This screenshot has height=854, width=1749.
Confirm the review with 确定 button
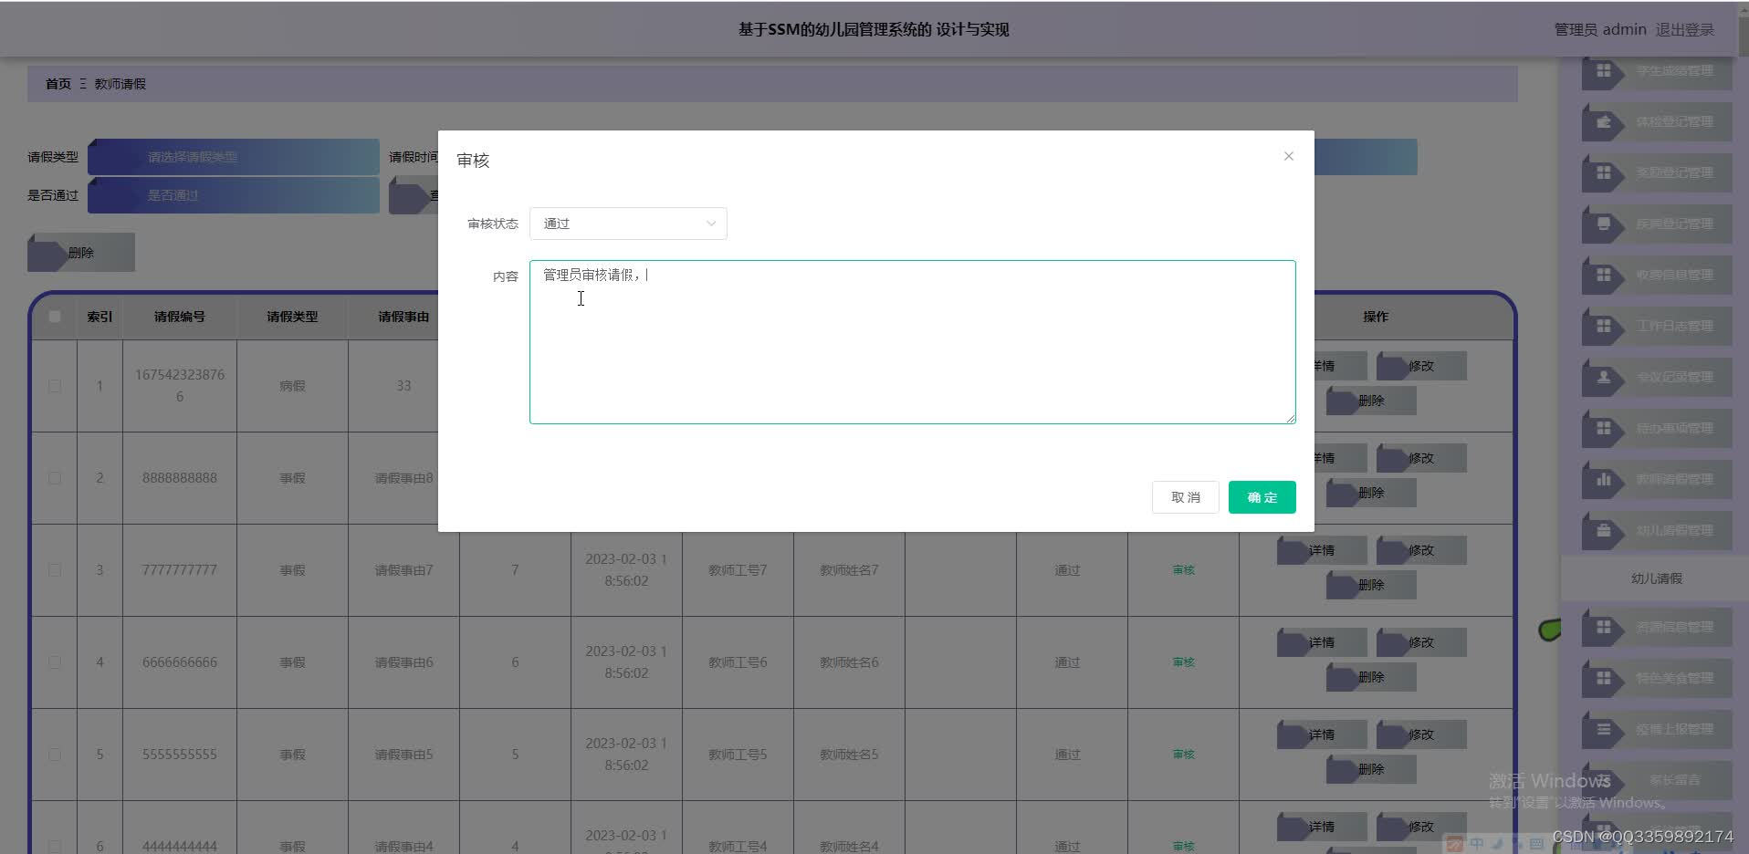pos(1262,497)
